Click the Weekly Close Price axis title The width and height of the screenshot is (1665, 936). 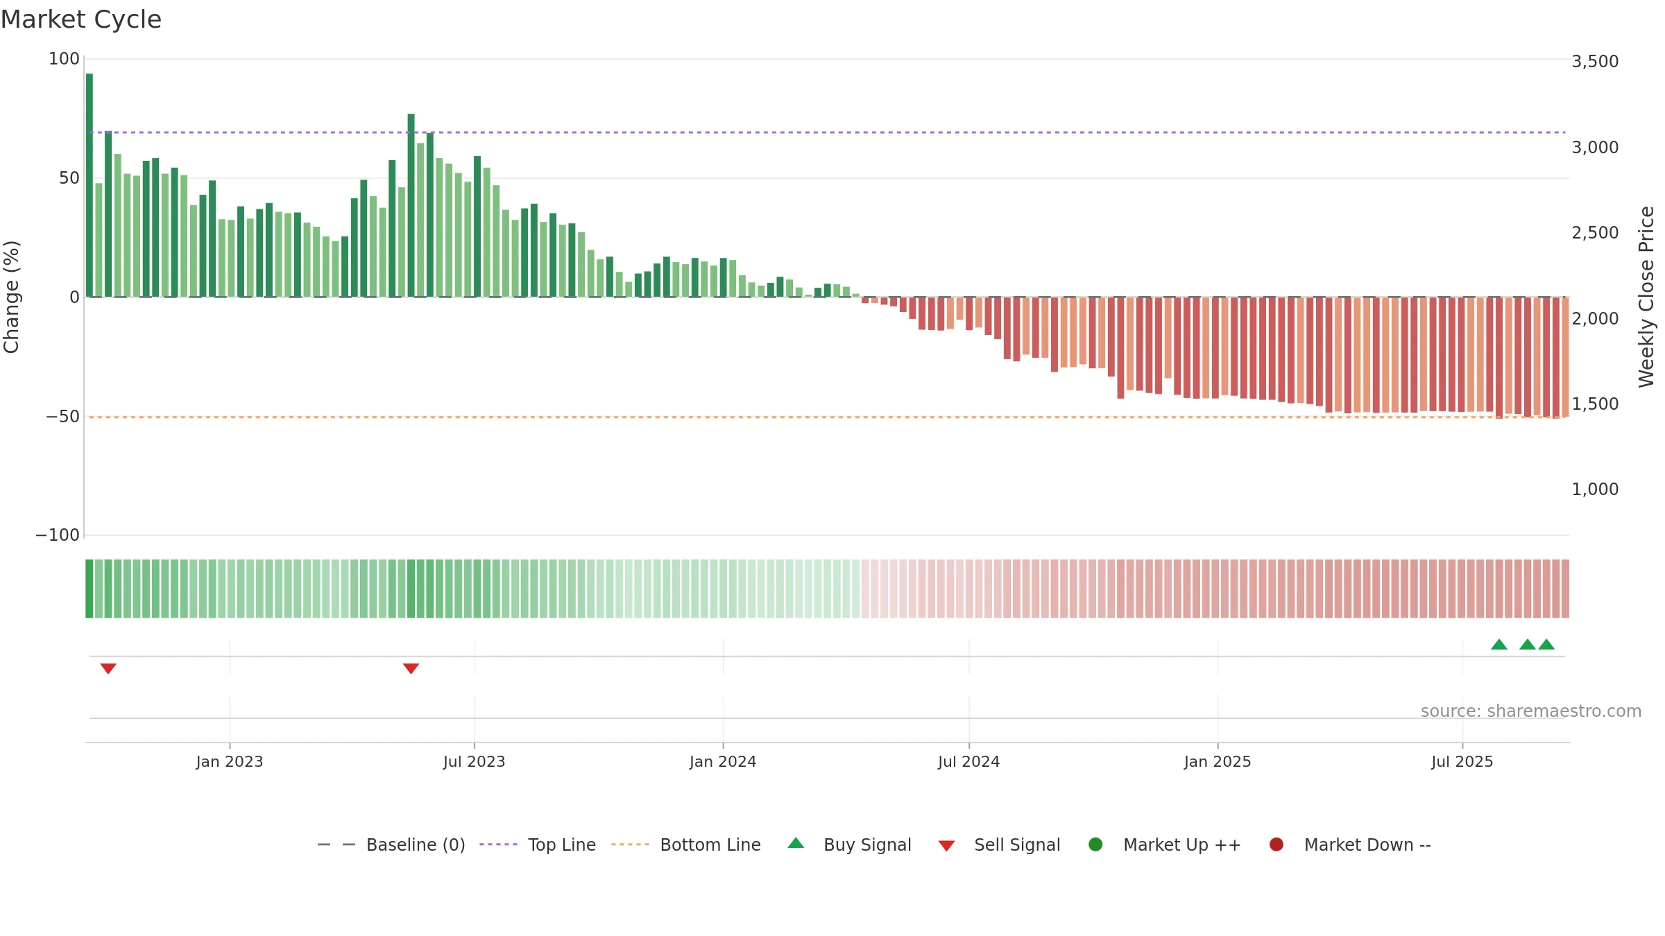(1646, 297)
